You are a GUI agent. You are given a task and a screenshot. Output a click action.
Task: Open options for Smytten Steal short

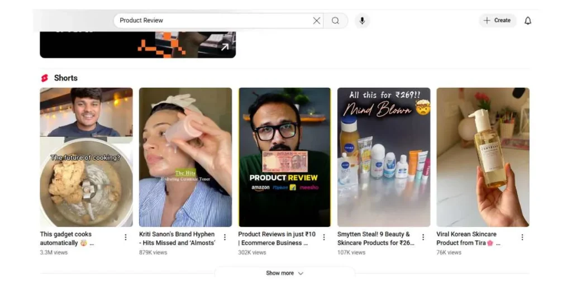(423, 237)
